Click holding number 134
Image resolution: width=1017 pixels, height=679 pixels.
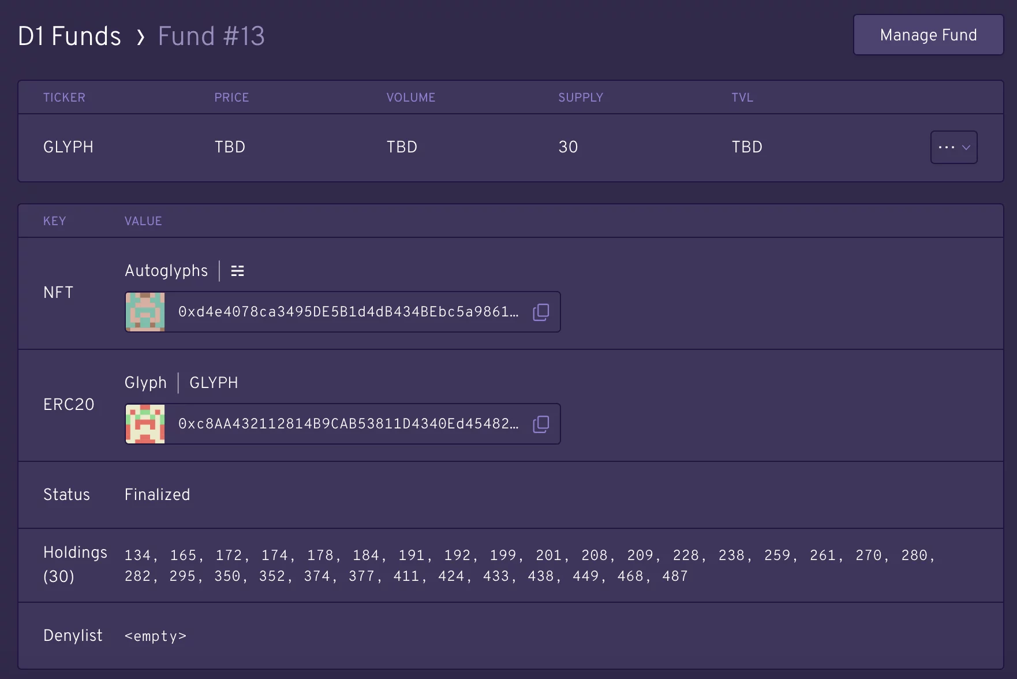click(x=137, y=555)
